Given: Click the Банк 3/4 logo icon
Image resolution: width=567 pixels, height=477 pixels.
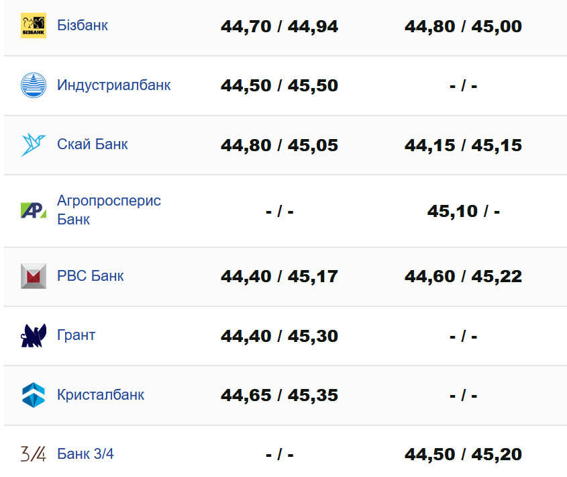Looking at the screenshot, I should coord(34,454).
